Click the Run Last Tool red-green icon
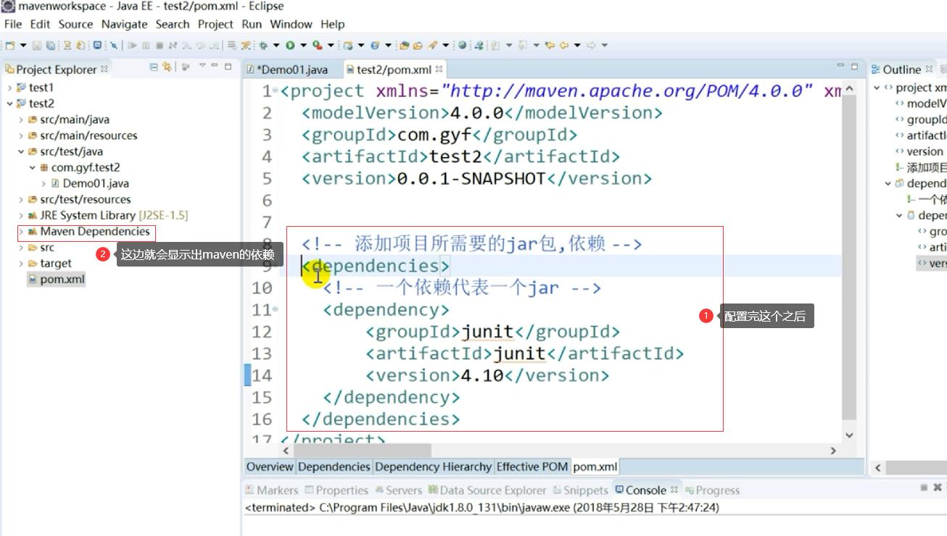 point(318,45)
